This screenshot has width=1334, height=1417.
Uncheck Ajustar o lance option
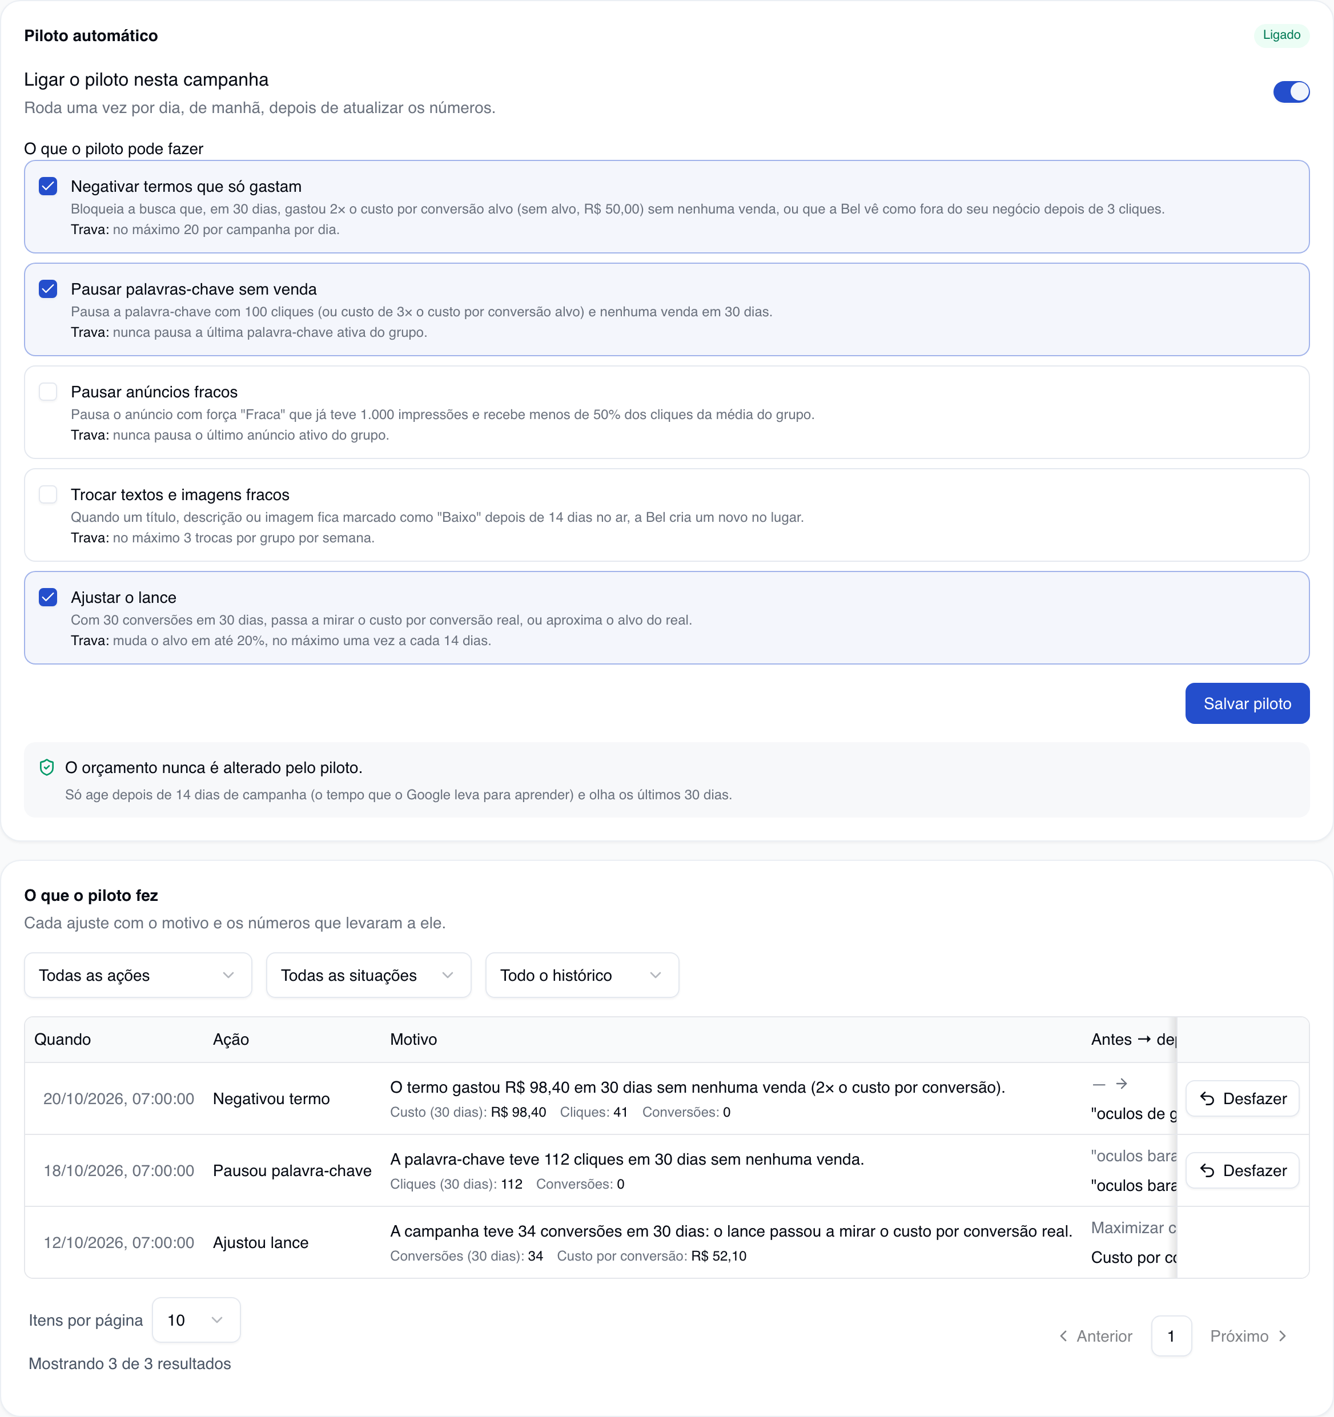click(x=48, y=597)
